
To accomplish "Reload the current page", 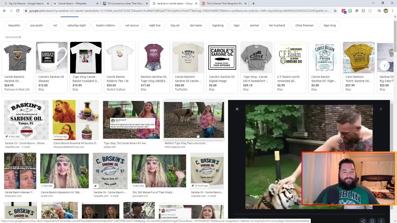I will point(18,11).
